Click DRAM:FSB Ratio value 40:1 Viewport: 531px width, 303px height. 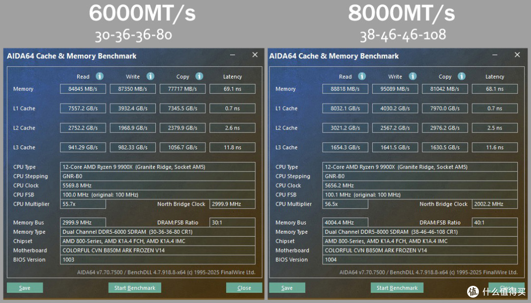(x=495, y=222)
